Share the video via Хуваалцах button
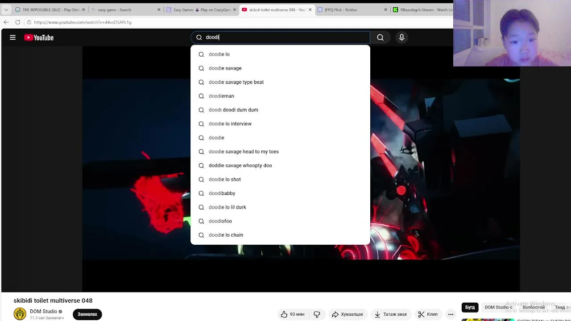This screenshot has width=571, height=321. [x=347, y=314]
